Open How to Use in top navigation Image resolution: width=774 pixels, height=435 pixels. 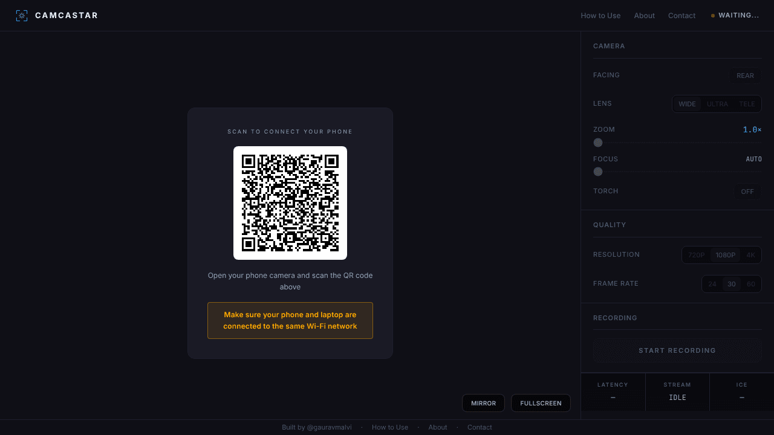tap(600, 16)
